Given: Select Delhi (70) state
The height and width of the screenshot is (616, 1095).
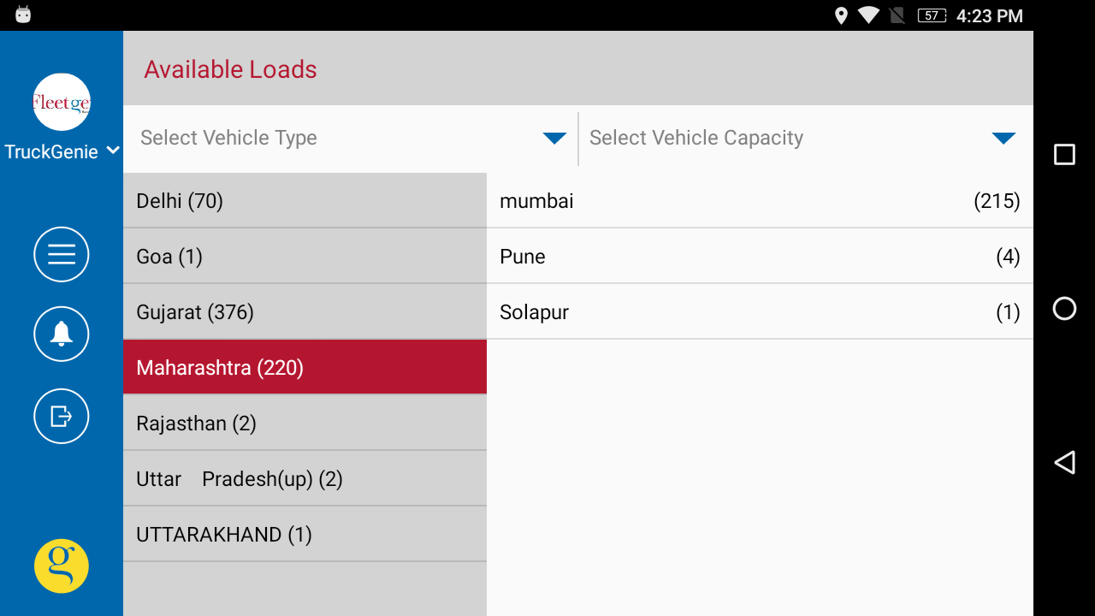Looking at the screenshot, I should click(305, 201).
